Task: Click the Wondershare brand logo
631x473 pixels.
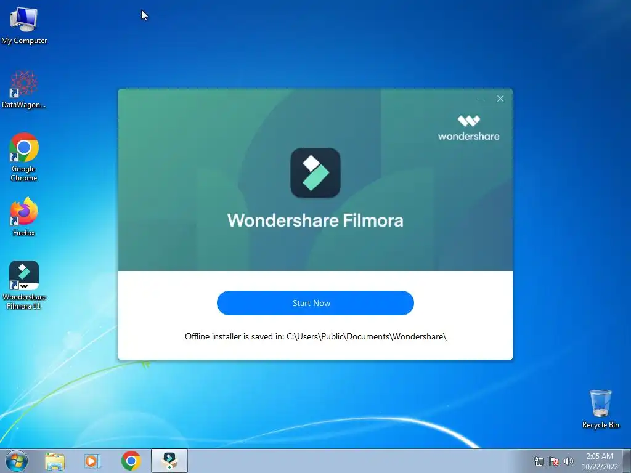Action: (x=469, y=128)
